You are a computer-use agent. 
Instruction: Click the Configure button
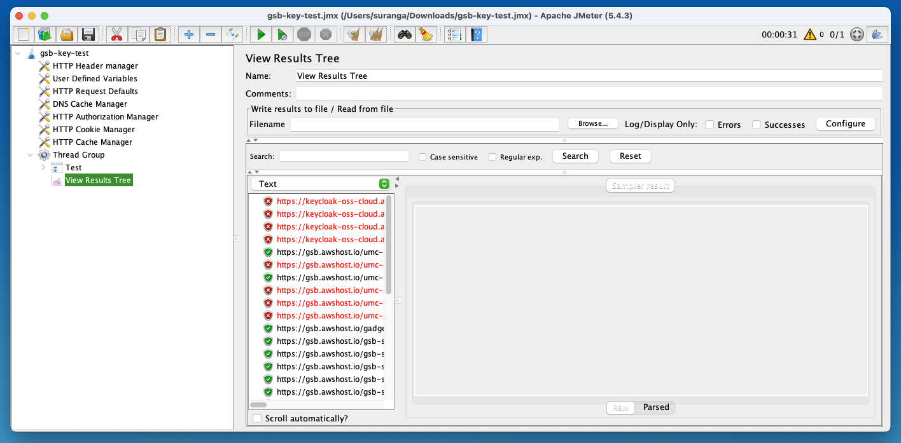(x=845, y=123)
